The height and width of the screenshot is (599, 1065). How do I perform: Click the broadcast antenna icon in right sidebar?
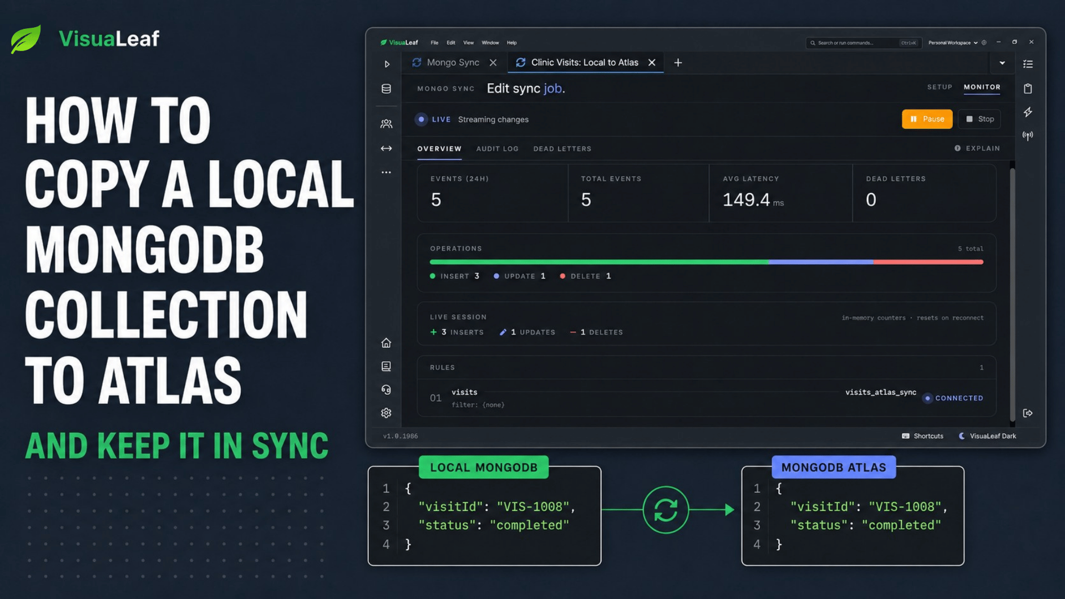[1028, 136]
